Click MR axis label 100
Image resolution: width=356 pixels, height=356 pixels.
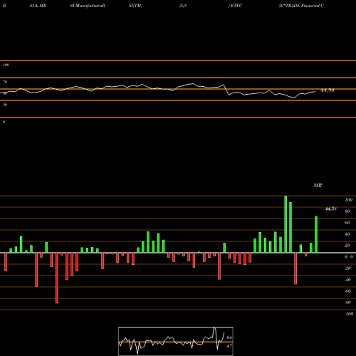coord(348,200)
